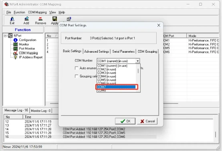Click the status bar Now date-time text
The width and height of the screenshot is (222, 151).
point(22,147)
